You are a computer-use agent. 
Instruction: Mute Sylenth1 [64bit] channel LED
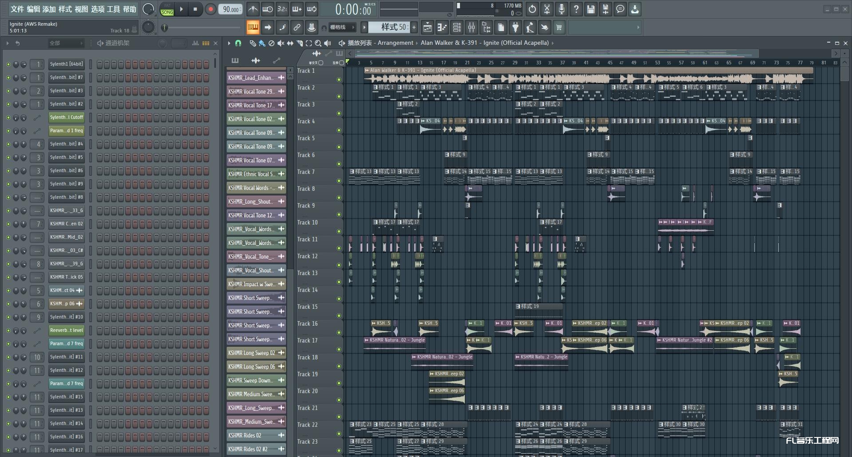tap(8, 64)
